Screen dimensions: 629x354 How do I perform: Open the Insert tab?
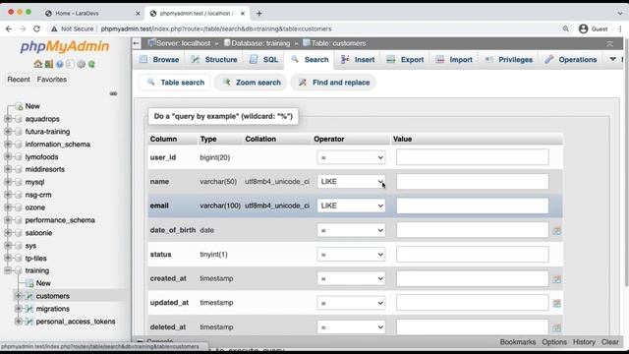pos(358,59)
